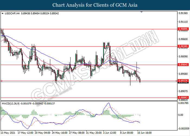
Task: Click the right handle of 0.89376 line
Action: coord(176,81)
